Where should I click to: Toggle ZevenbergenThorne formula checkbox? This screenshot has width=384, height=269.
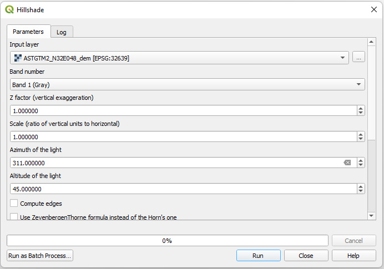click(14, 217)
